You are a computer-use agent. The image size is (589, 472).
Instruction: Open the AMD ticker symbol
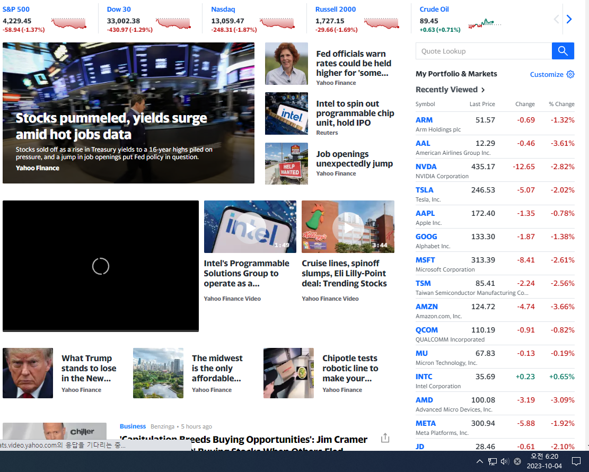pos(424,400)
